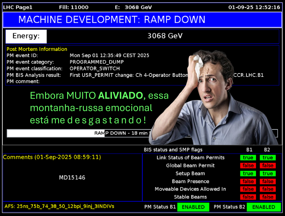Select the MD15146 comment text
This screenshot has width=285, height=216.
pyautogui.click(x=72, y=177)
